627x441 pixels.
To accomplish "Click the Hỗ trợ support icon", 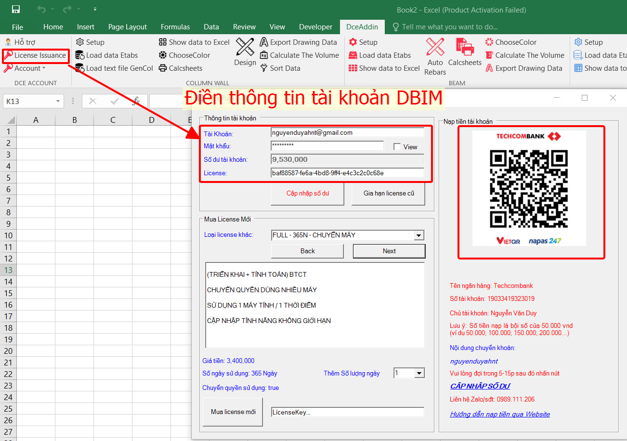I will [8, 42].
